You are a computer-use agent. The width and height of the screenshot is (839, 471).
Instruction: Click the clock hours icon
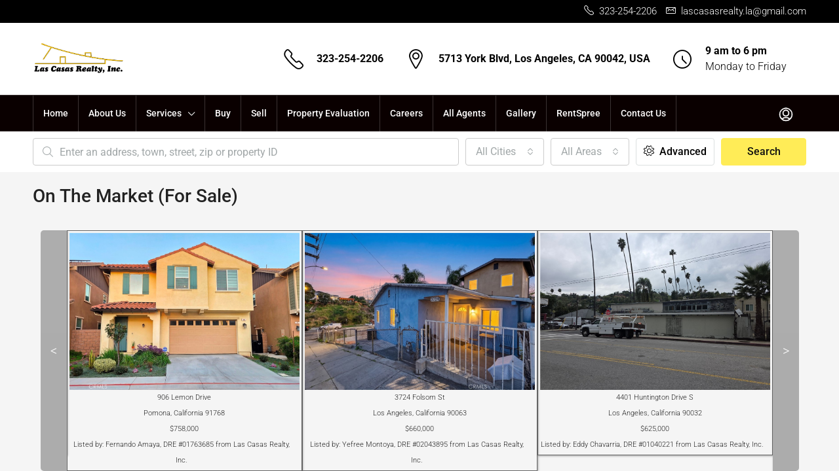682,59
